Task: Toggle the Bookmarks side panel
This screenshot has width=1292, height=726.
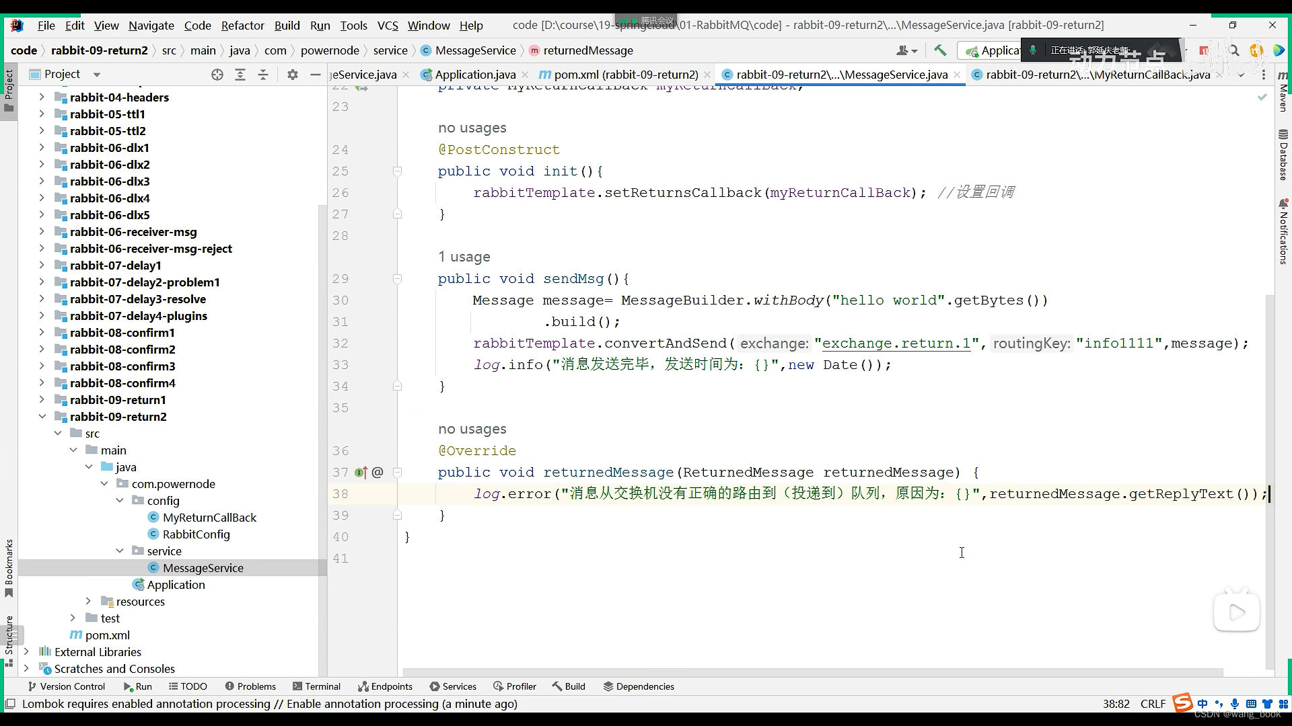Action: [9, 567]
